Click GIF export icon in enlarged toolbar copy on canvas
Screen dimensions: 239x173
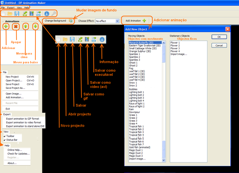80,40
